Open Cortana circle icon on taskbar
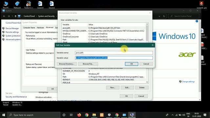 64,115
